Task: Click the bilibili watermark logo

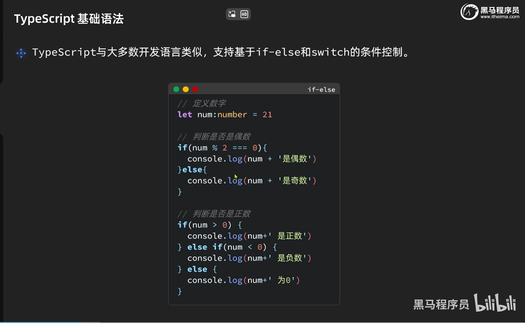Action: tap(495, 303)
